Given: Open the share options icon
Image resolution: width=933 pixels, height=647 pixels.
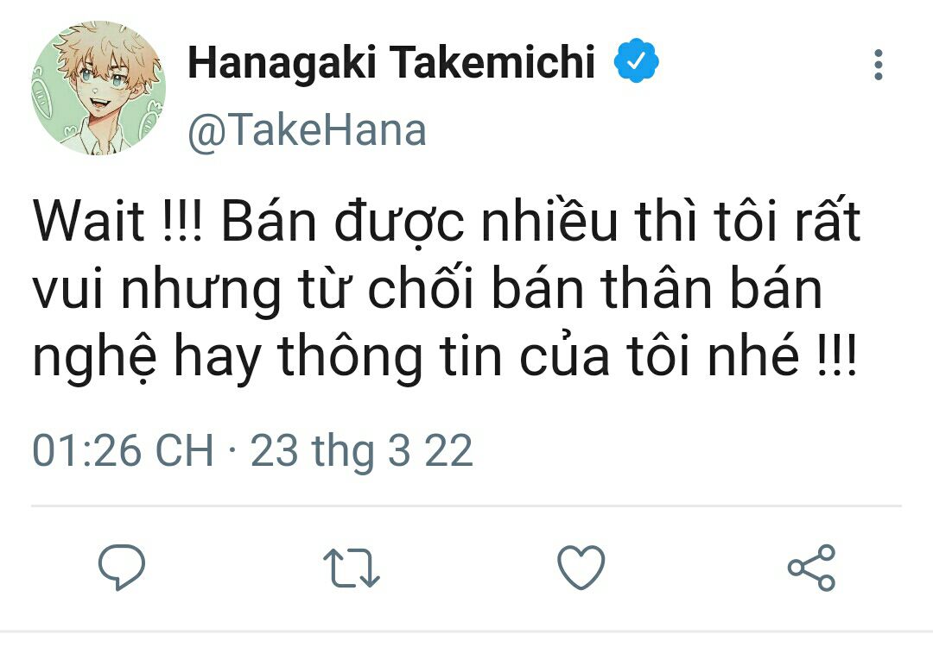Looking at the screenshot, I should pos(811,568).
